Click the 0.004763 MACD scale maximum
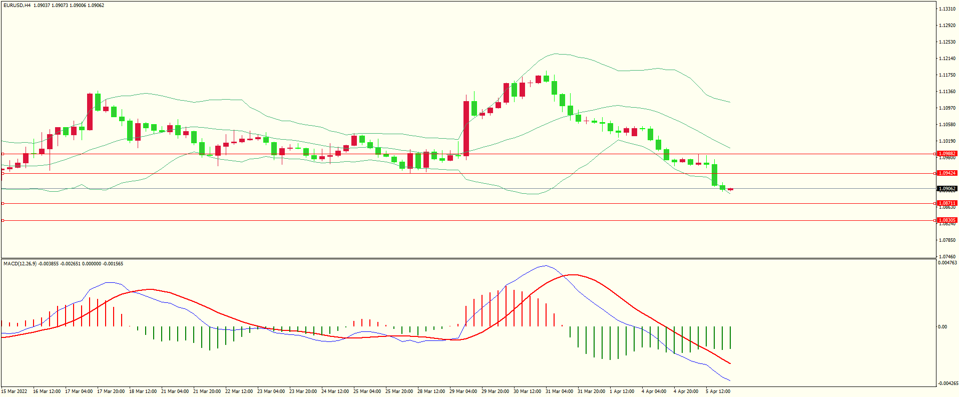Viewport: 959px width, 397px height. (x=947, y=263)
